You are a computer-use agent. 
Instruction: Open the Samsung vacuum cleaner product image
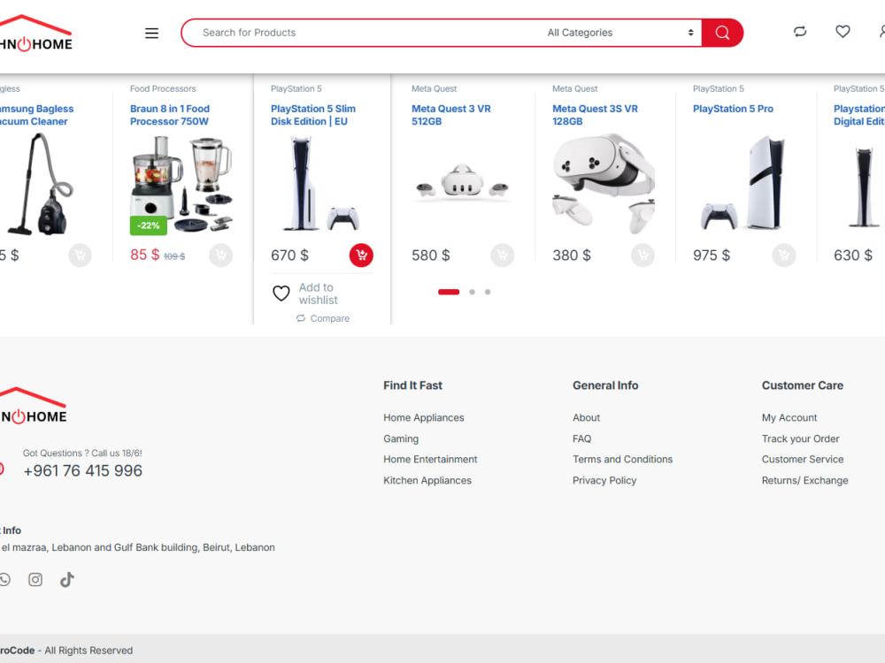click(x=40, y=184)
